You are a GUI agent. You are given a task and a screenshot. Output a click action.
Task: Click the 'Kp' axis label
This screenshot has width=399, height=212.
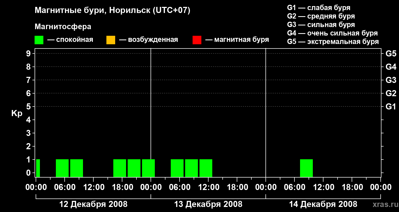(17, 113)
